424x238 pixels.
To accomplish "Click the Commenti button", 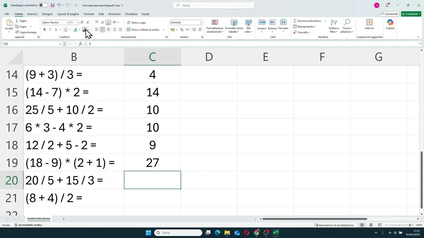I will coord(389,14).
